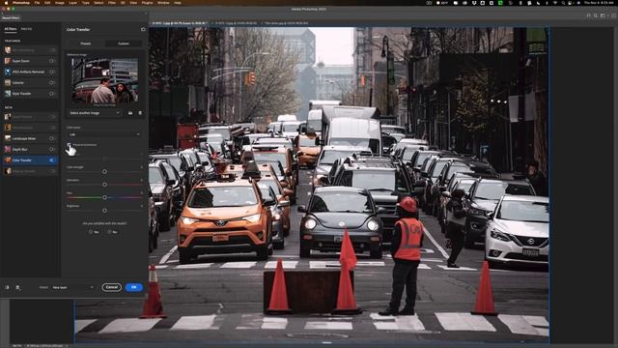Click the reset icon beside Hue
Image resolution: width=618 pixels, height=348 pixels.
click(x=142, y=193)
